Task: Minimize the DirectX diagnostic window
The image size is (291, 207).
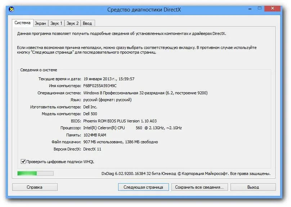Action: (x=250, y=9)
